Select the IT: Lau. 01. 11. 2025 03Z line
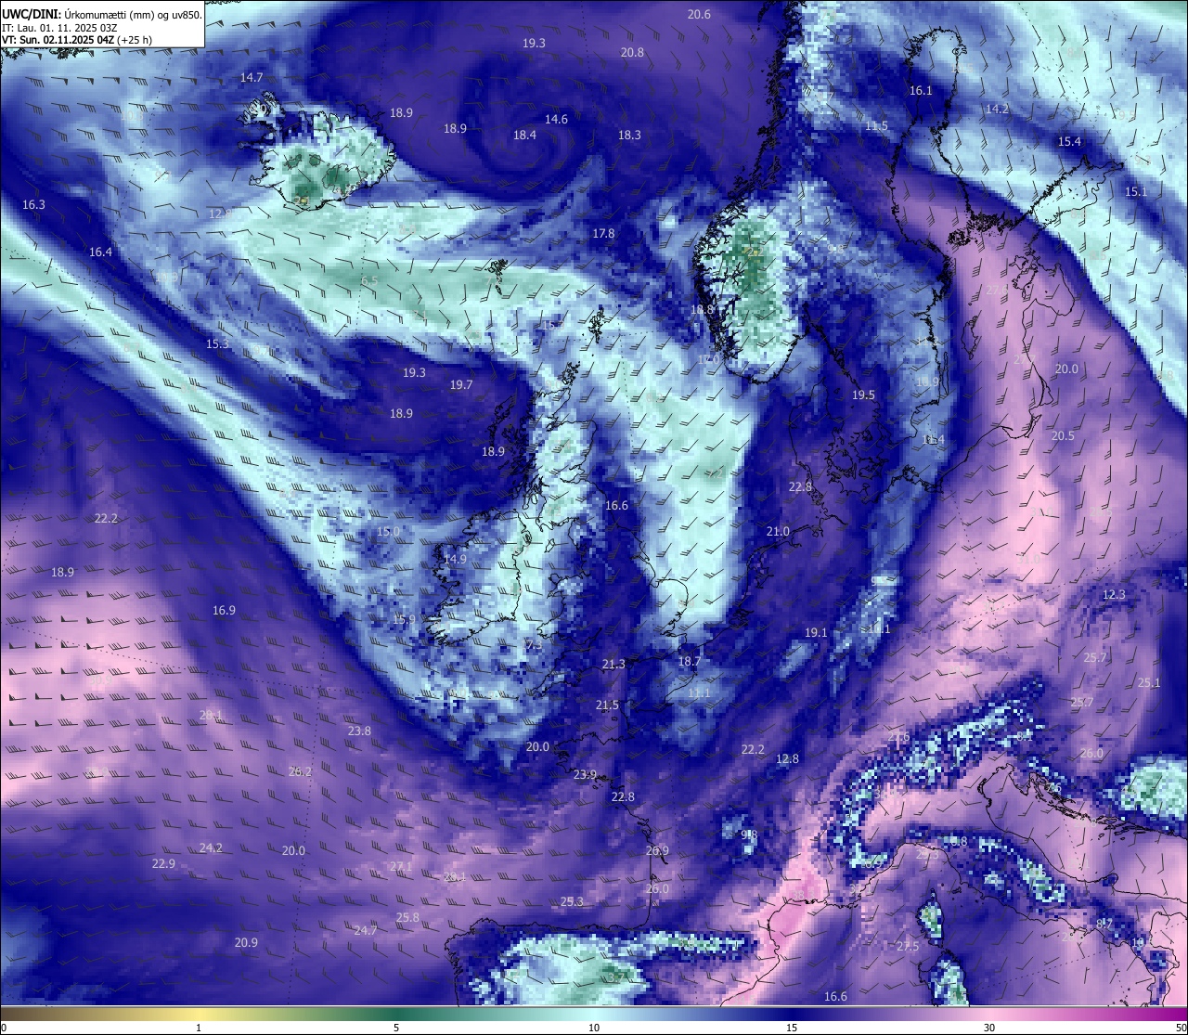This screenshot has width=1188, height=1035. [59, 28]
